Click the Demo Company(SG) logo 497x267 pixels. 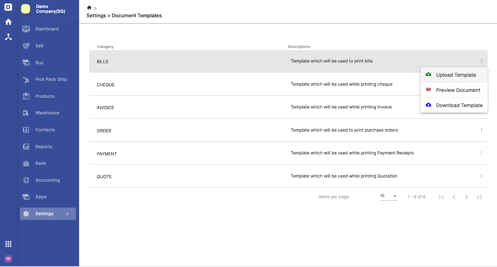25,9
